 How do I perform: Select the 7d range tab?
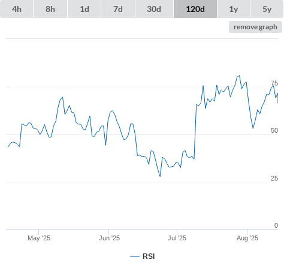tap(118, 9)
